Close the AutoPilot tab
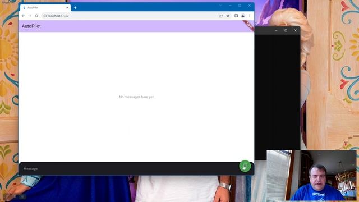The width and height of the screenshot is (359, 202). (67, 7)
